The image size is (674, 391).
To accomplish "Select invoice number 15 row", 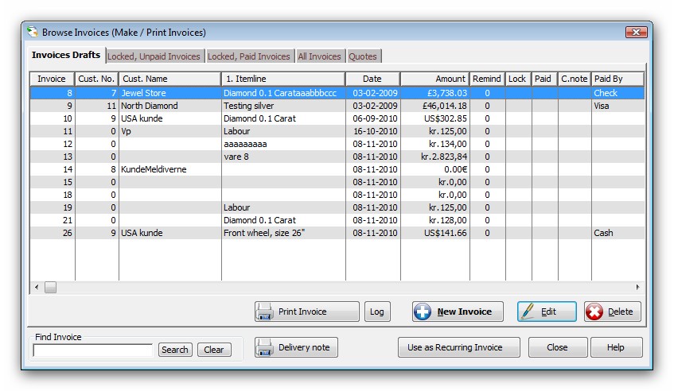I will tap(337, 182).
